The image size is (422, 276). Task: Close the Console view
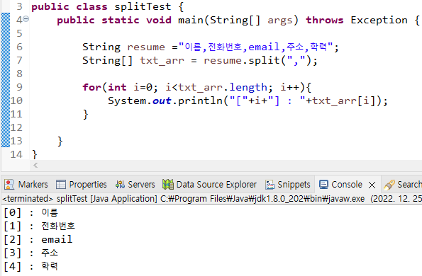pyautogui.click(x=372, y=185)
